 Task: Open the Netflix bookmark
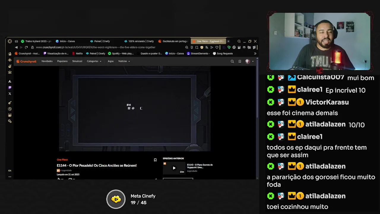[77, 53]
